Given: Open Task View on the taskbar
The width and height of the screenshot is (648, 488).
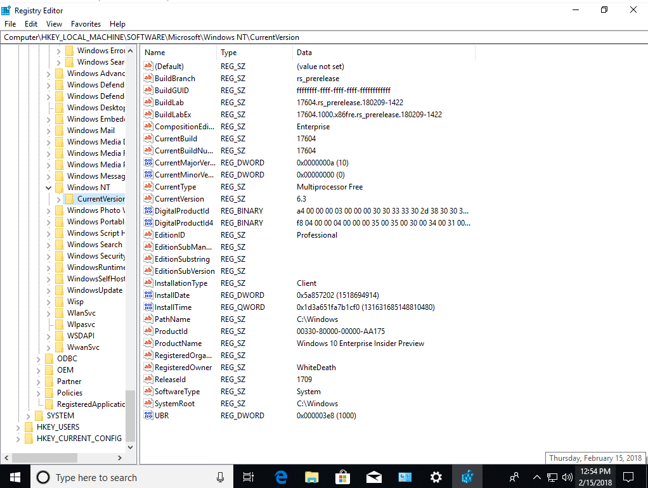Looking at the screenshot, I should tap(249, 477).
